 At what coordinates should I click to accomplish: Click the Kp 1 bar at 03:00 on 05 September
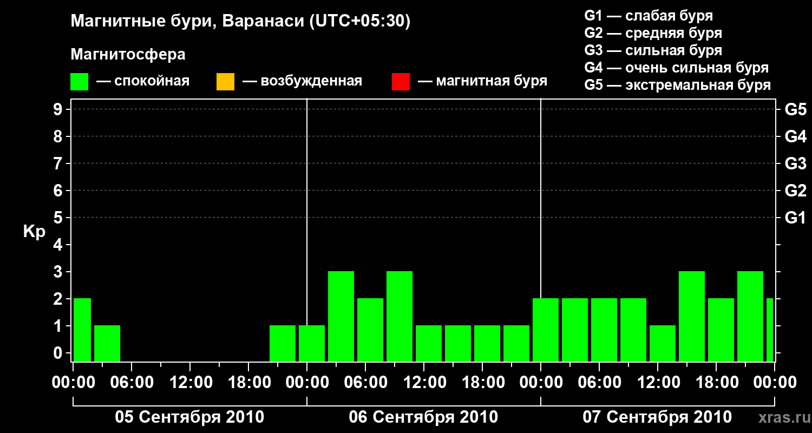(x=107, y=344)
